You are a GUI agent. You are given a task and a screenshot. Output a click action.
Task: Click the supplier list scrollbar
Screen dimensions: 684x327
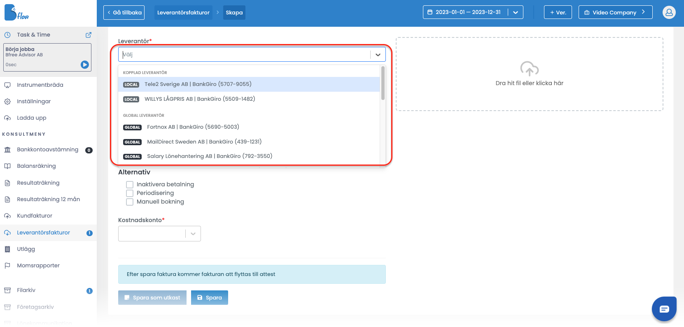tap(383, 83)
